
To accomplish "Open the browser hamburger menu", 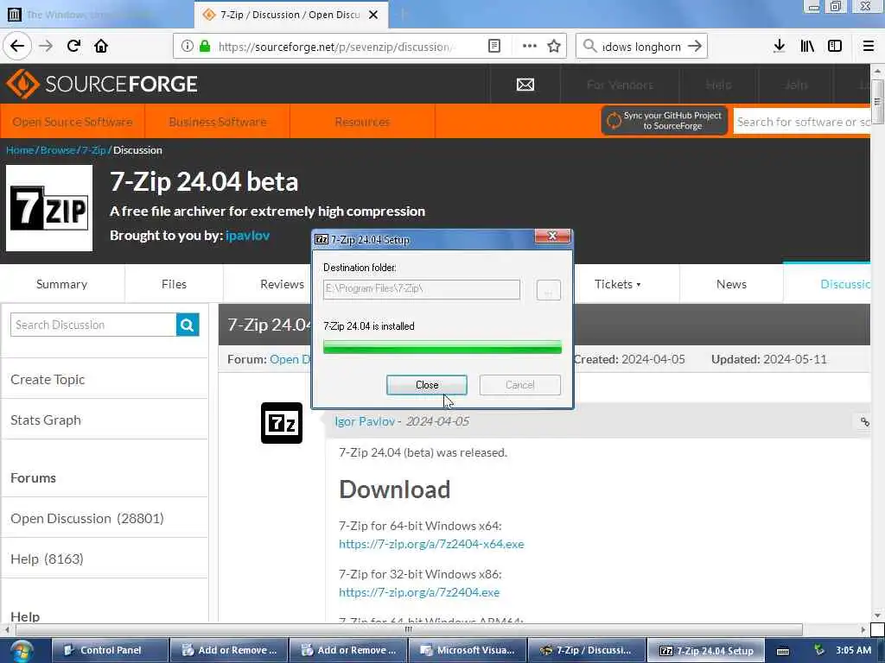I will click(x=868, y=47).
